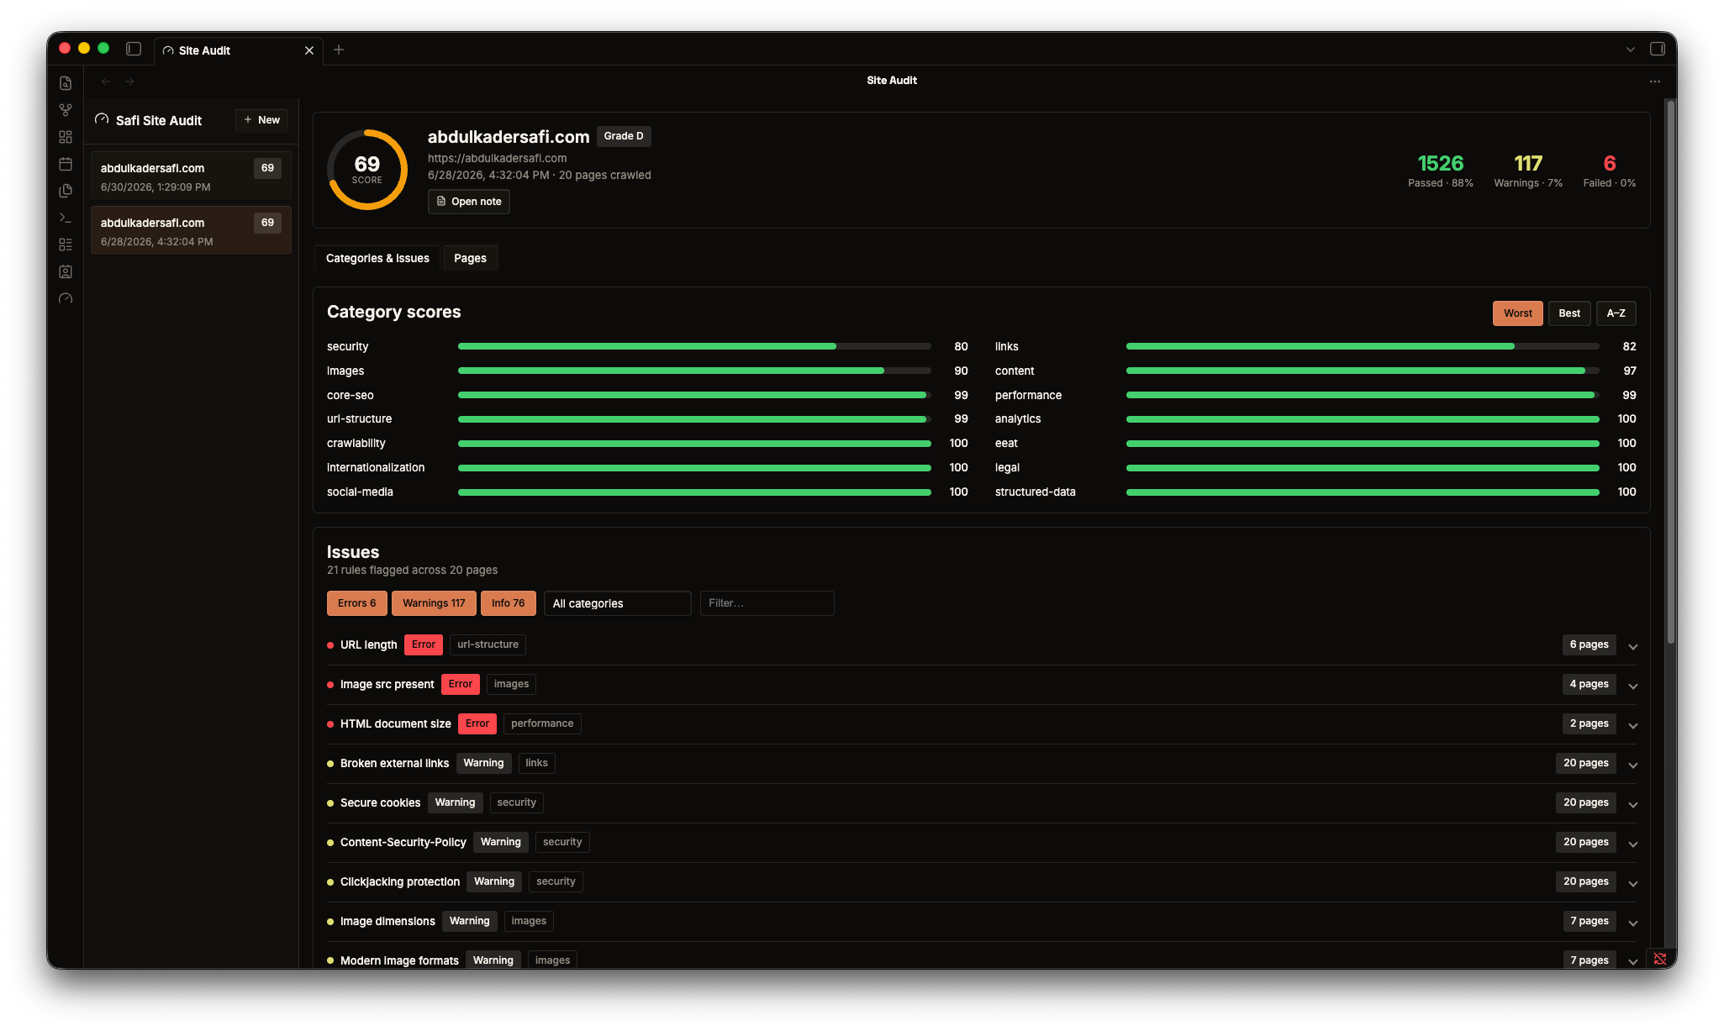
Task: Expand the Content-Security-Policy issue
Action: [x=1633, y=844]
